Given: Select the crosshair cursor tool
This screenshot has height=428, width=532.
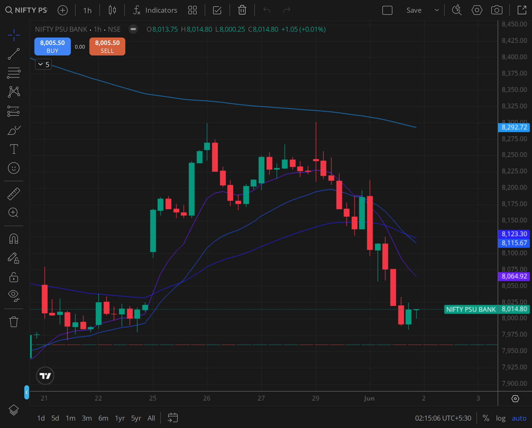Looking at the screenshot, I should [14, 35].
